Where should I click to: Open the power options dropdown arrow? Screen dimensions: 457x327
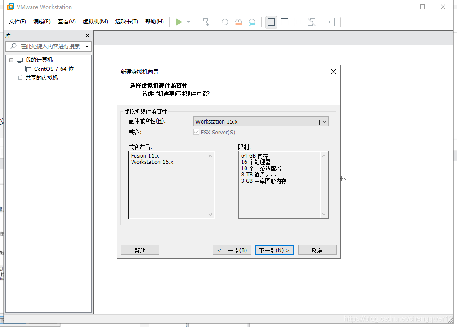click(189, 22)
